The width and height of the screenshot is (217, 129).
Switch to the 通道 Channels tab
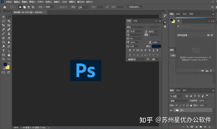(x=178, y=91)
